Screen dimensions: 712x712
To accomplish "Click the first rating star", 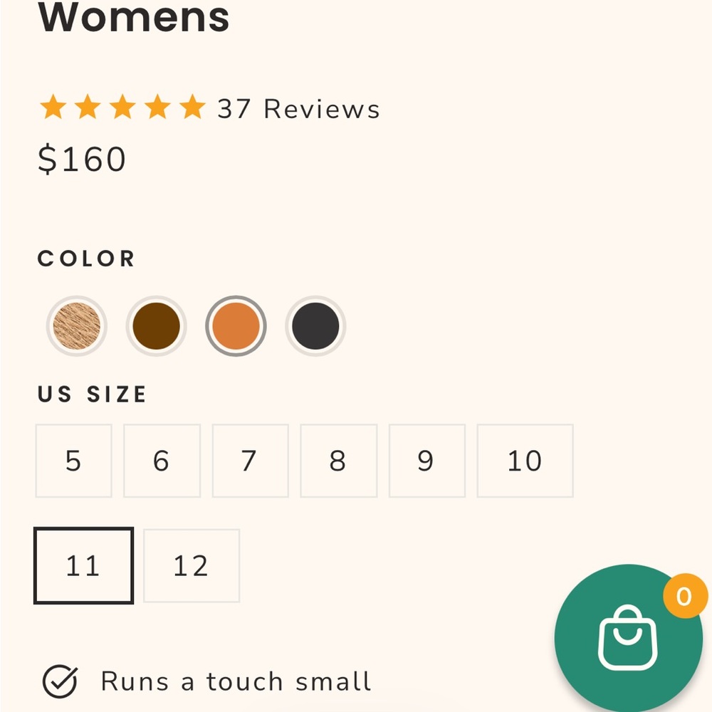I will point(53,108).
